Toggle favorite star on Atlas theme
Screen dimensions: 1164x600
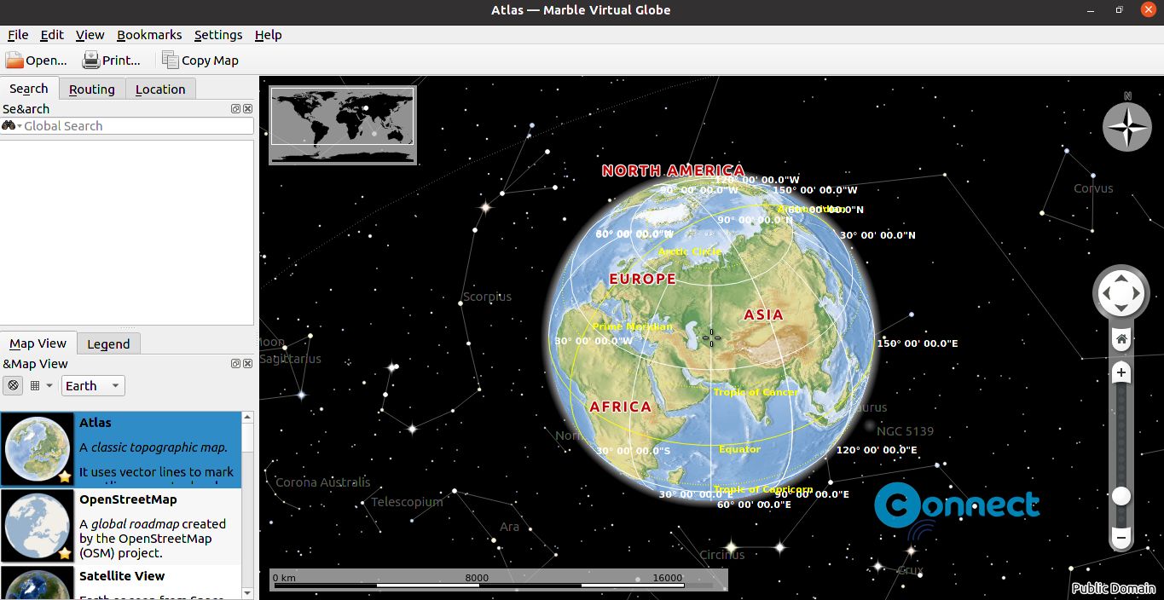pyautogui.click(x=64, y=476)
